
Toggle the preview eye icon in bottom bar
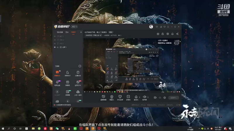[160, 98]
